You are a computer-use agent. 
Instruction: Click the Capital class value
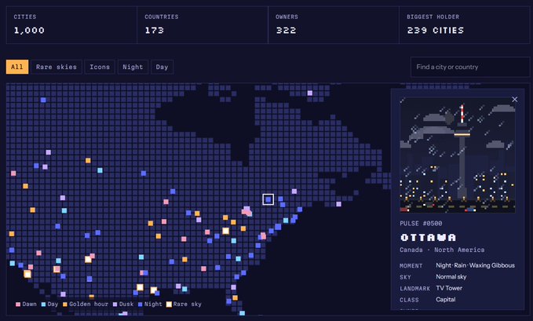(446, 300)
